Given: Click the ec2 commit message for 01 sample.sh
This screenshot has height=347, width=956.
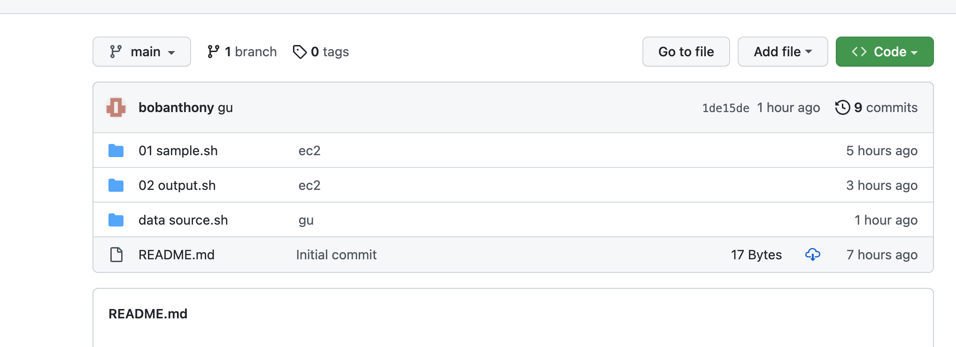Looking at the screenshot, I should tap(309, 151).
